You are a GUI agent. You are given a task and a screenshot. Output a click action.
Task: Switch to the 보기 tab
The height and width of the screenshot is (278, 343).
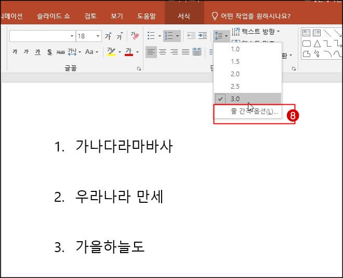(x=117, y=16)
